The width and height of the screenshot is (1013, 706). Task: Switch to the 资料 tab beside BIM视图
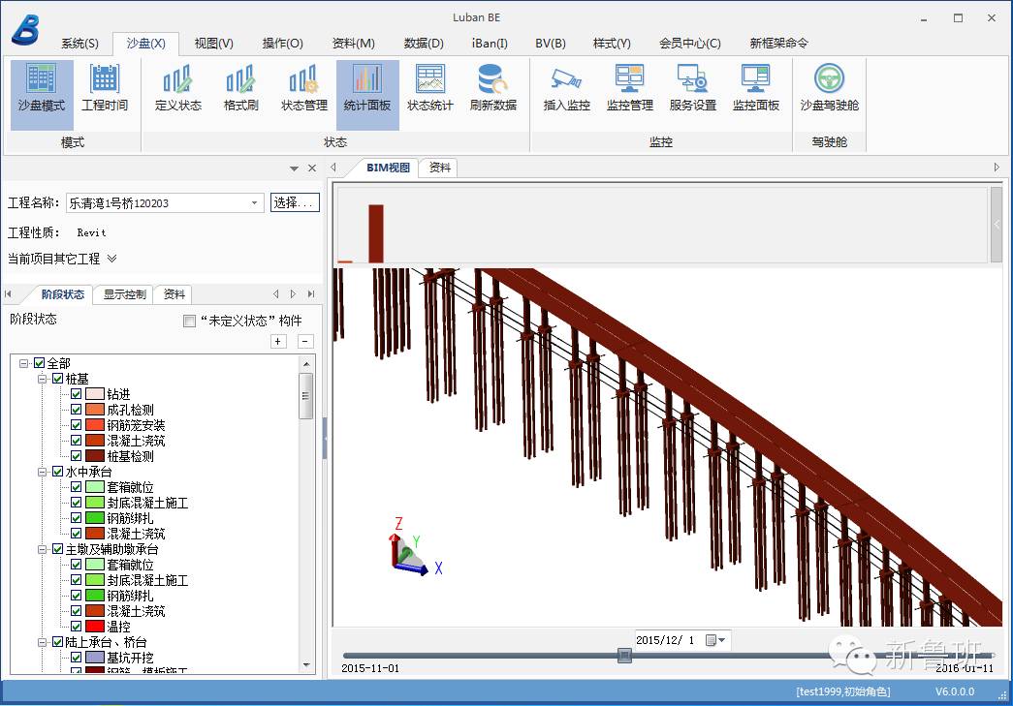(x=440, y=168)
